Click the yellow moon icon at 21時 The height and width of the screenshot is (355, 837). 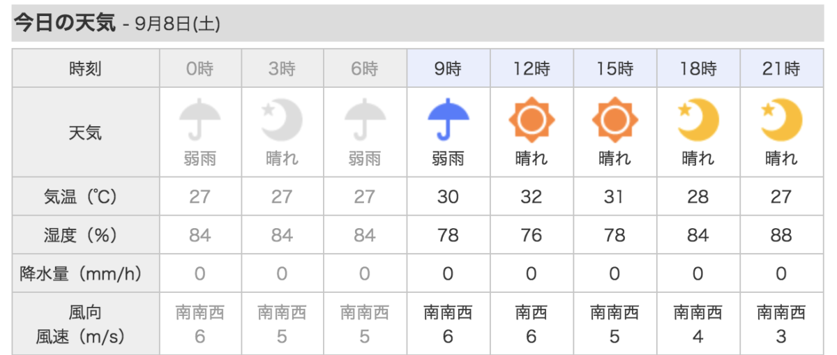(781, 120)
